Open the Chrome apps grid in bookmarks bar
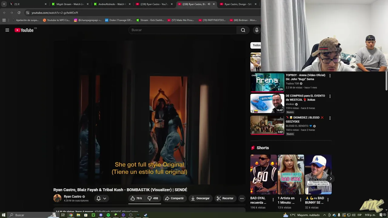Viewport: 388px width, 218px height. point(4,20)
